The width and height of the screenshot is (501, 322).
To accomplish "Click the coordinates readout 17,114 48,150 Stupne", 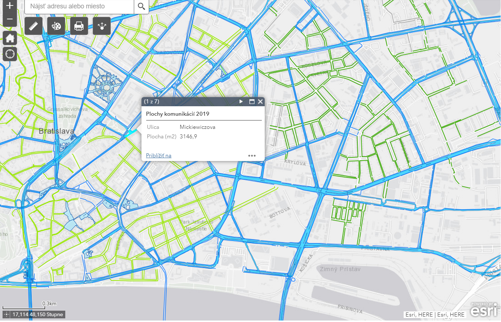I will 38,314.
